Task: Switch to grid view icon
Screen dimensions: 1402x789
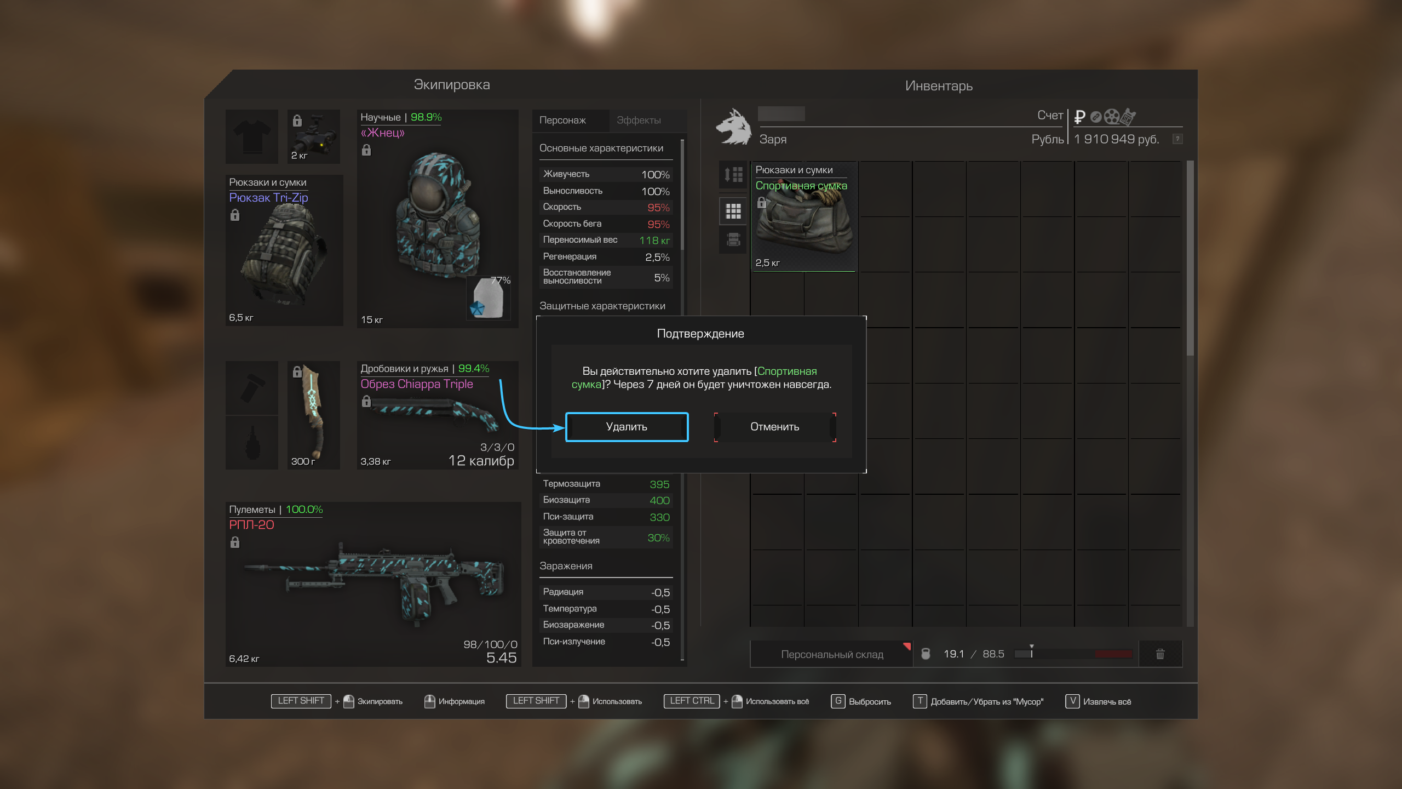Action: [733, 211]
